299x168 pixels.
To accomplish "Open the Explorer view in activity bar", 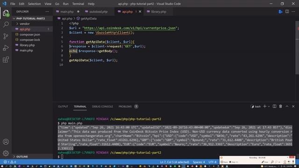I will [6, 13].
